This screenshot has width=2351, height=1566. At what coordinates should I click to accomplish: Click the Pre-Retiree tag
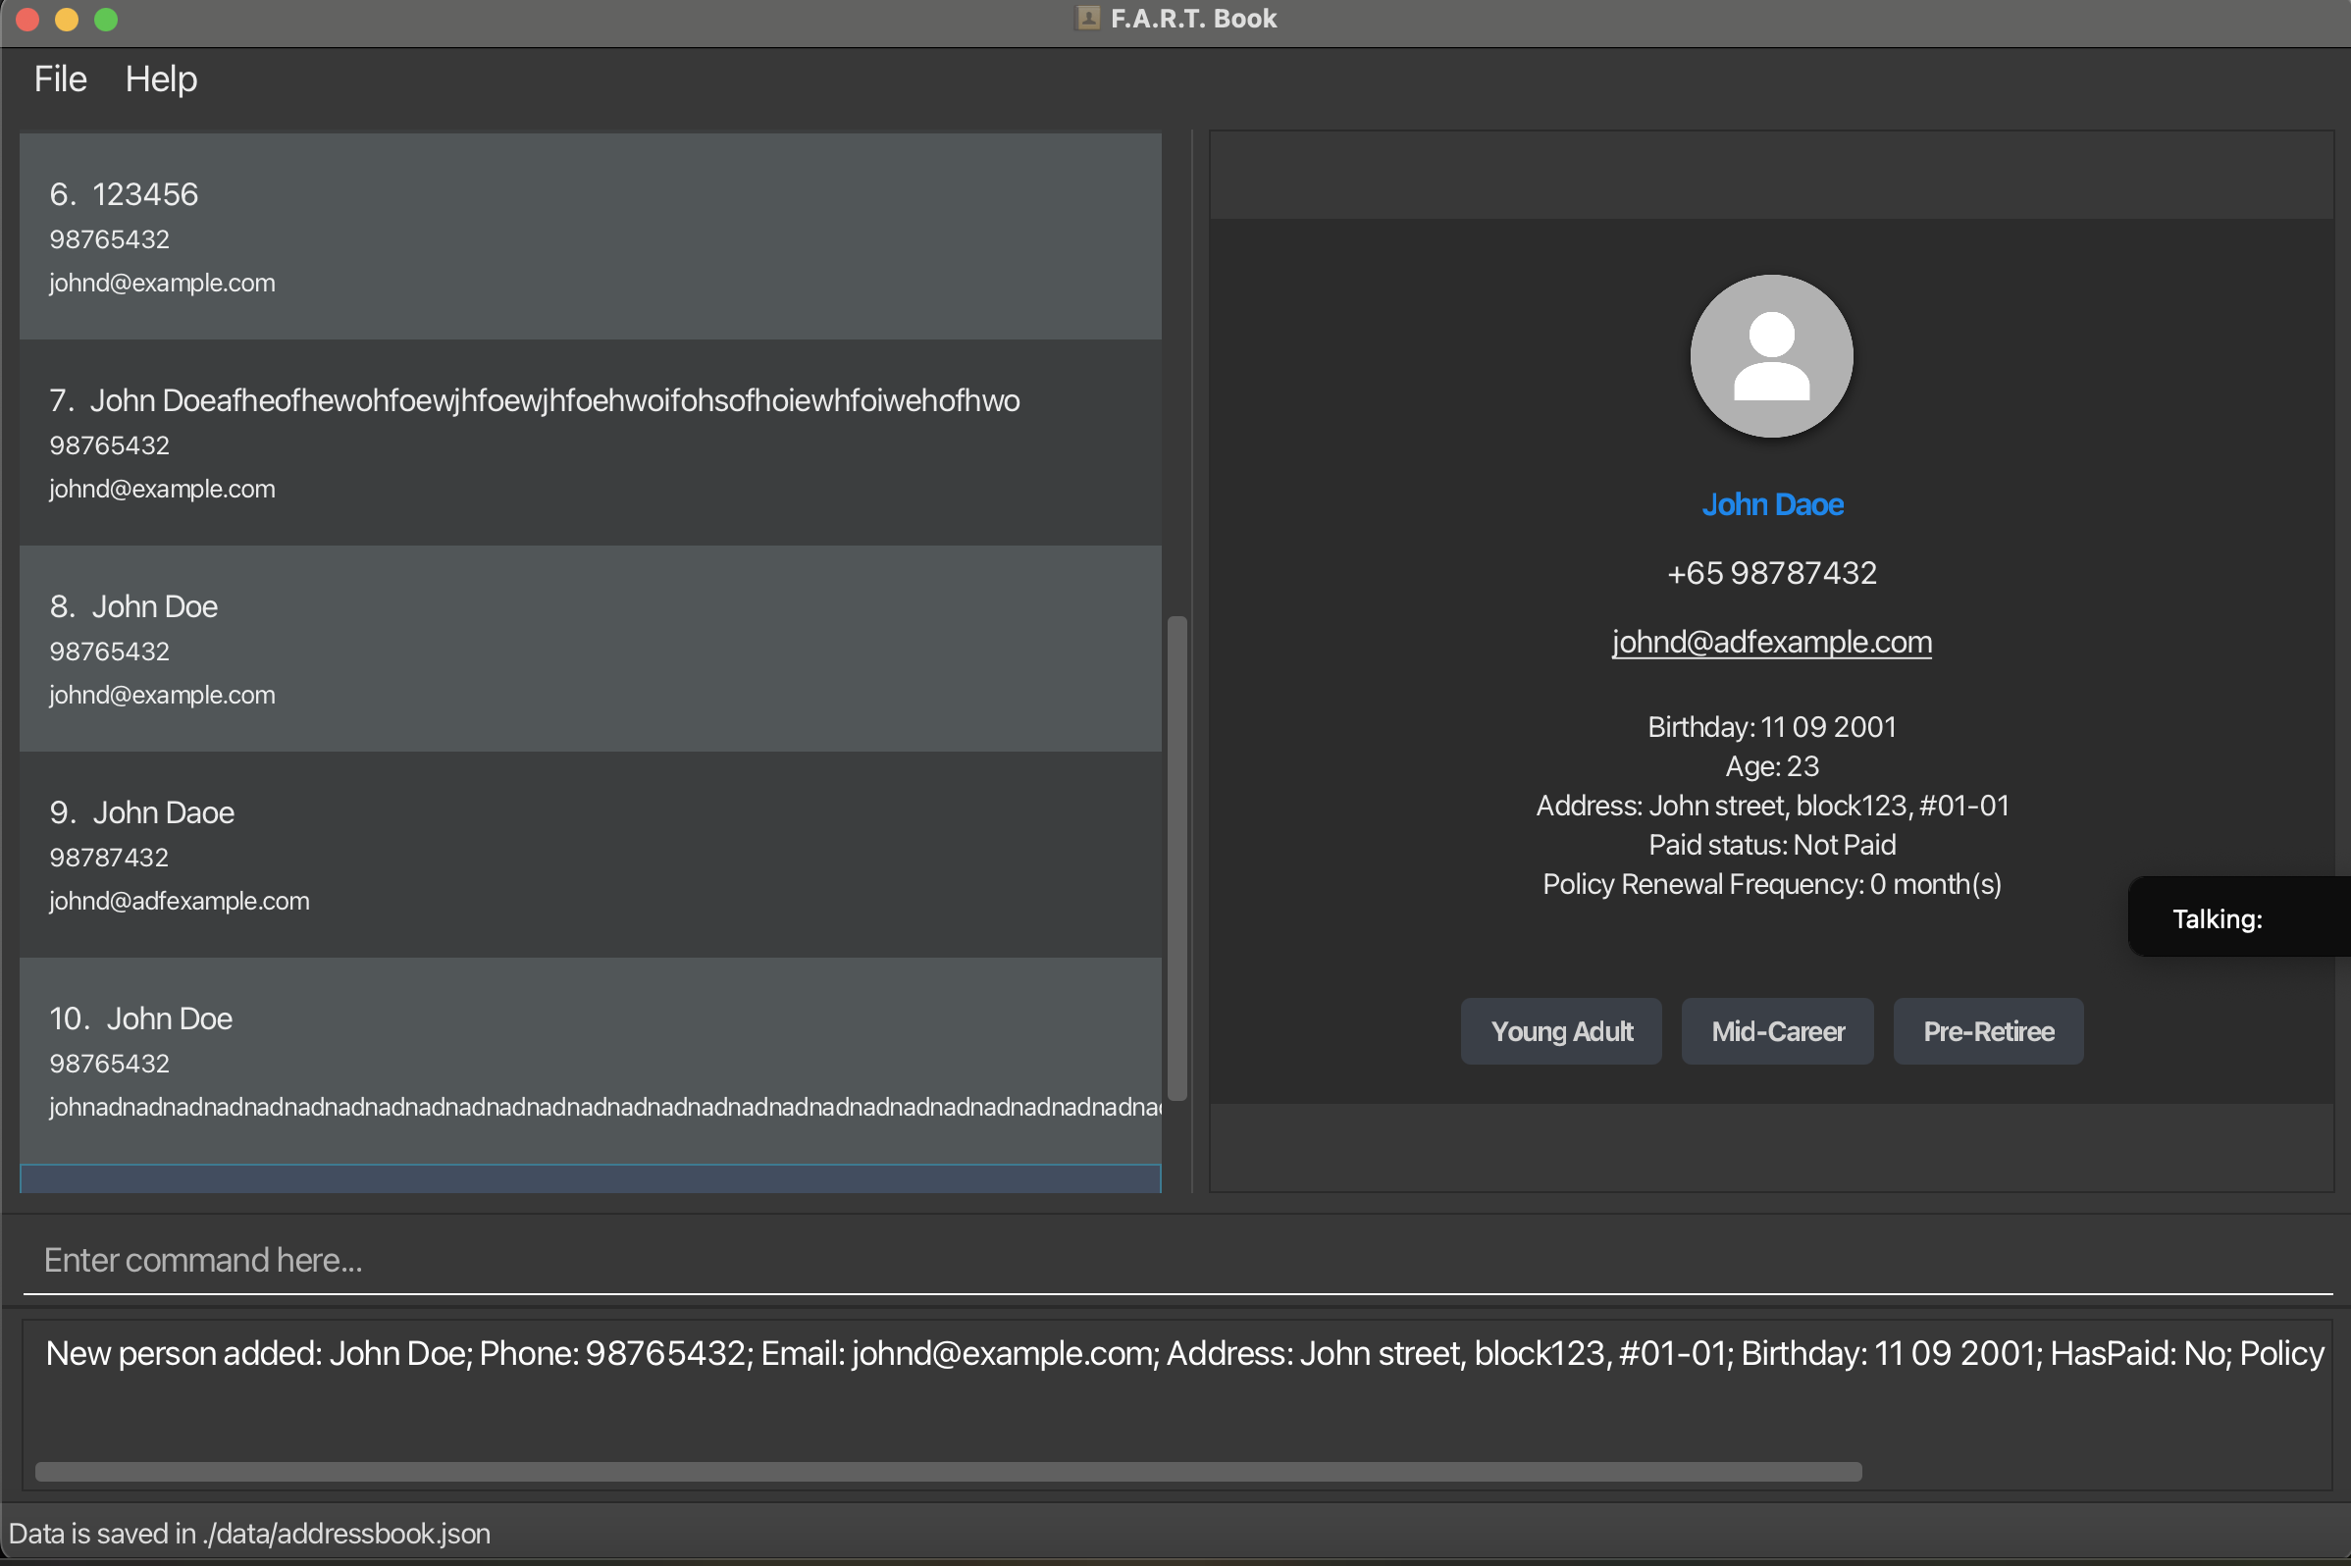1988,1030
